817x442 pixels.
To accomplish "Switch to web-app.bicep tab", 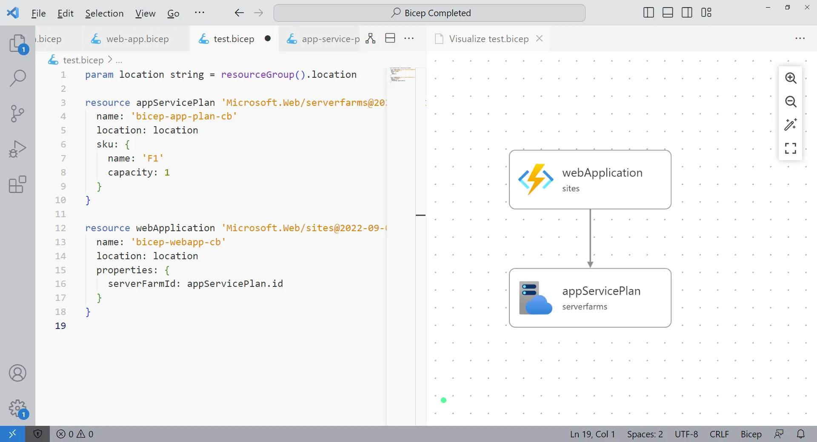I will pyautogui.click(x=136, y=39).
